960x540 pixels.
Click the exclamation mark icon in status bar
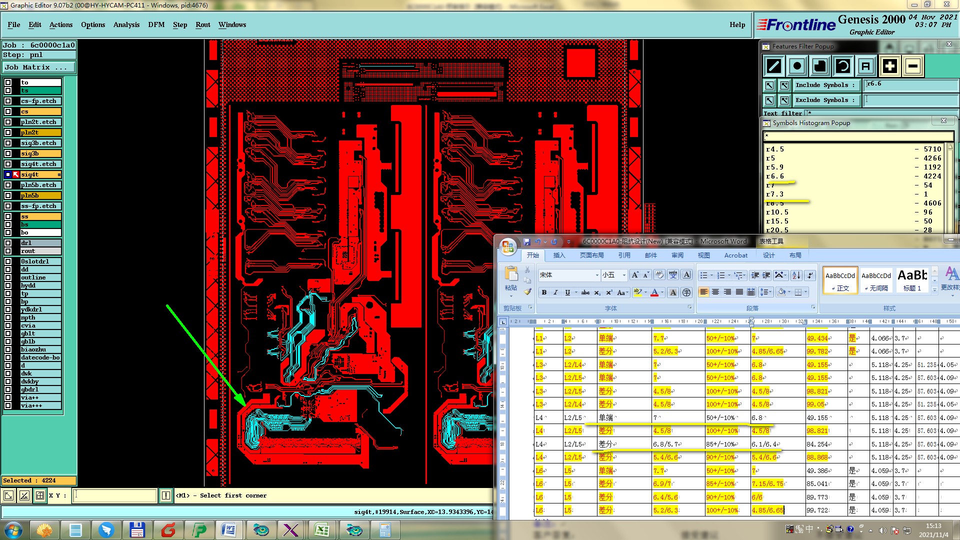[x=166, y=495]
